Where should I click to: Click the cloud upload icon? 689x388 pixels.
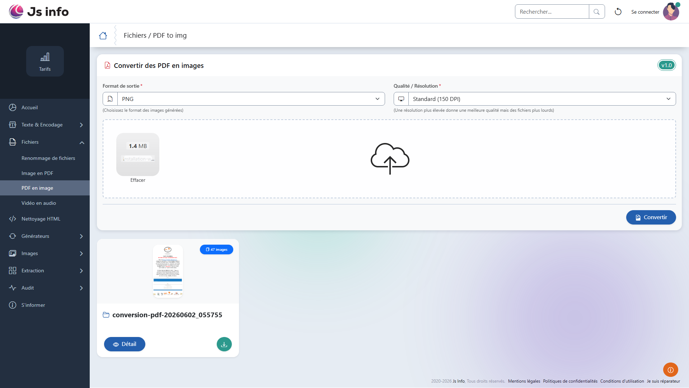click(390, 159)
